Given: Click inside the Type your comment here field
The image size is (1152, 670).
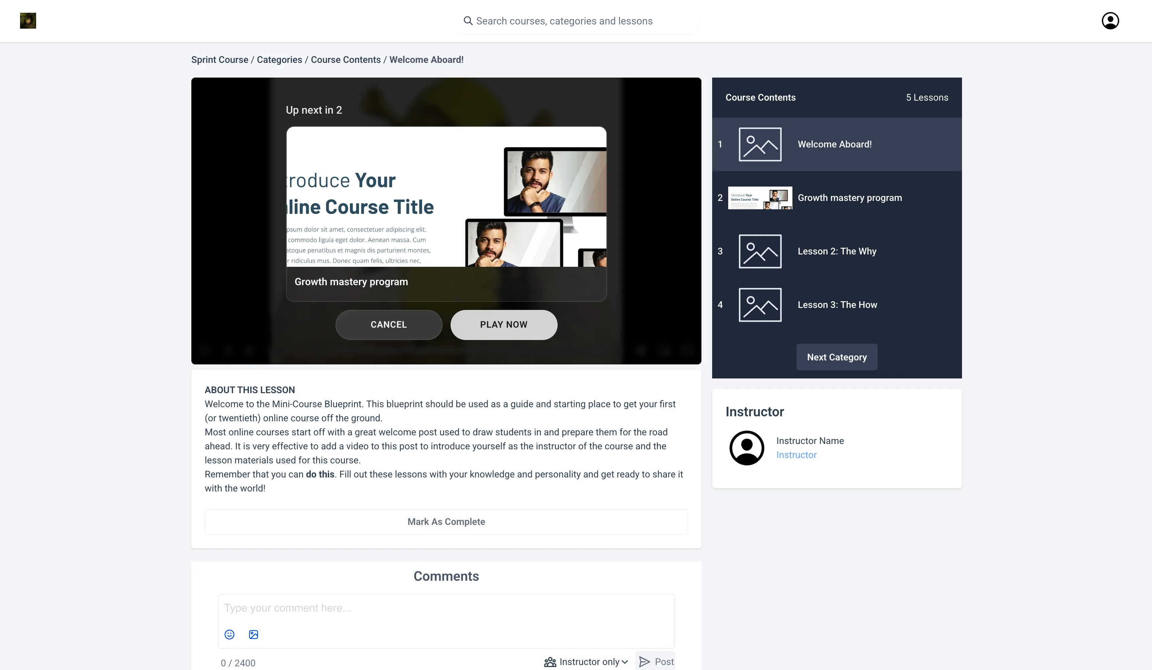Looking at the screenshot, I should pyautogui.click(x=446, y=608).
